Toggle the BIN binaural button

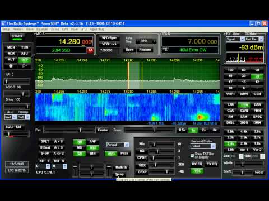pyautogui.click(x=92, y=154)
